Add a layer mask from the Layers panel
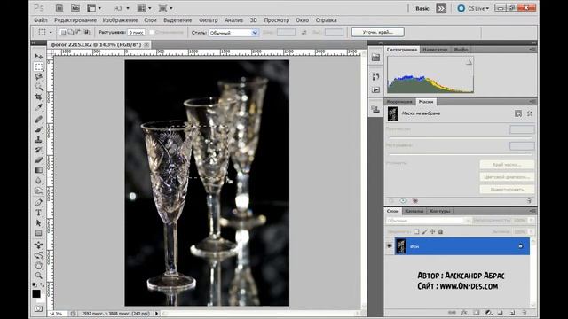 [x=477, y=312]
